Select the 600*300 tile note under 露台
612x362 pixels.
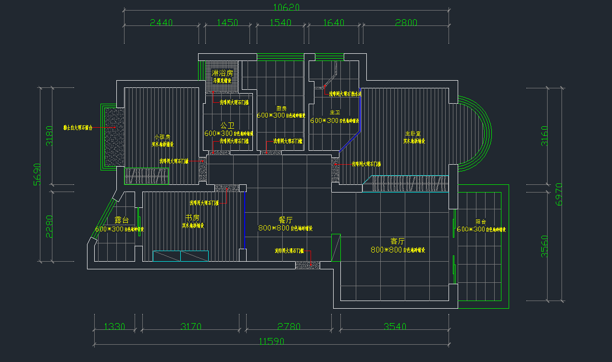click(x=119, y=229)
